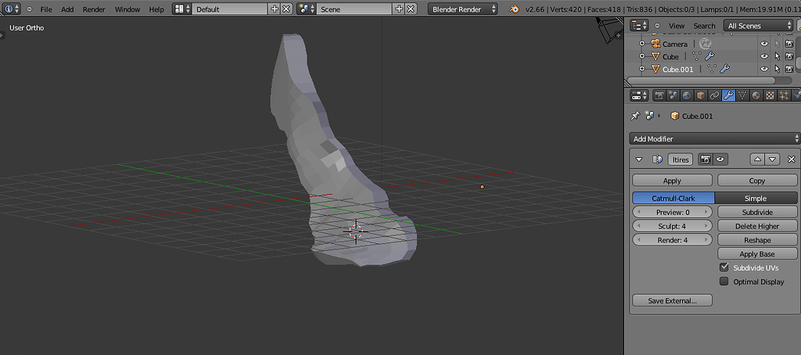The height and width of the screenshot is (355, 801).
Task: Switch to Texture properties checker tab
Action: (770, 95)
